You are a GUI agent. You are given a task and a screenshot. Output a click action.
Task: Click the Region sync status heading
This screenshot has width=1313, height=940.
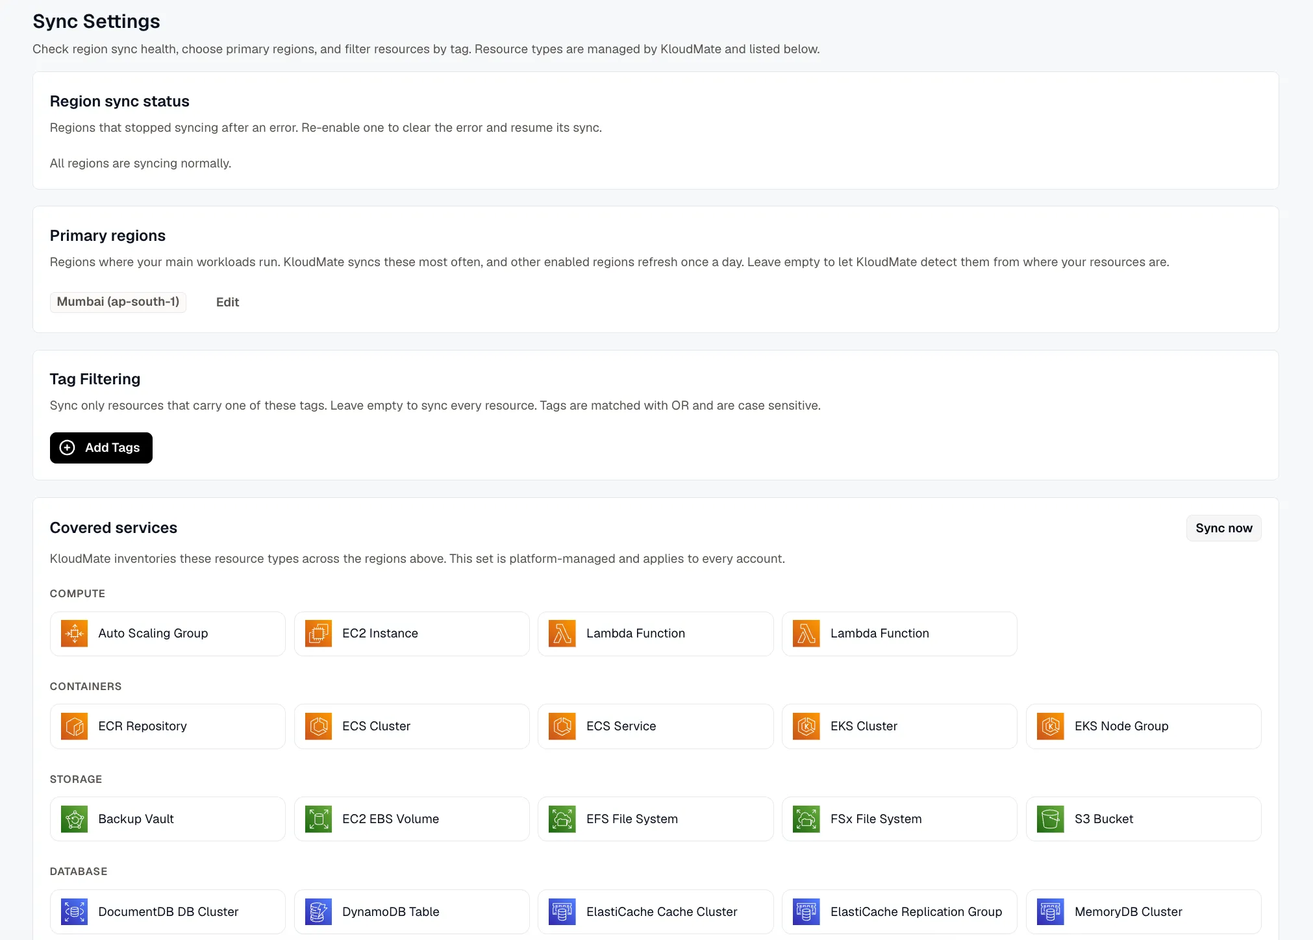click(x=119, y=101)
